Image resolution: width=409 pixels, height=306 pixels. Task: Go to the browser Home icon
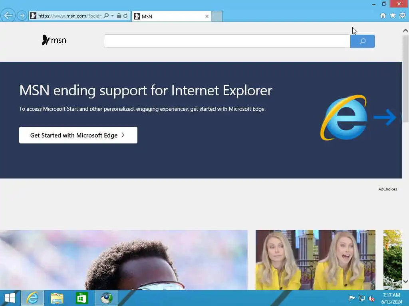(x=383, y=16)
